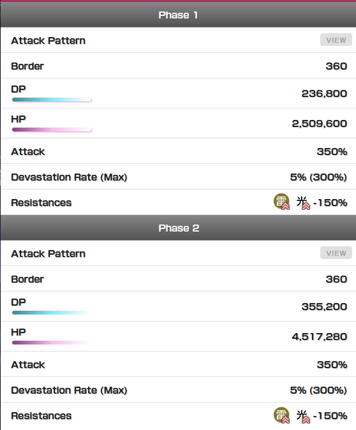Click the Phase 1 light element resistance icon
The width and height of the screenshot is (356, 430).
click(x=303, y=203)
